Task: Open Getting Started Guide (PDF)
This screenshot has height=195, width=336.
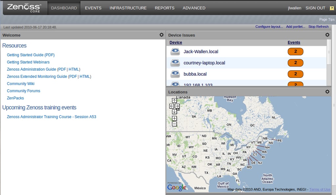Action: pyautogui.click(x=31, y=55)
